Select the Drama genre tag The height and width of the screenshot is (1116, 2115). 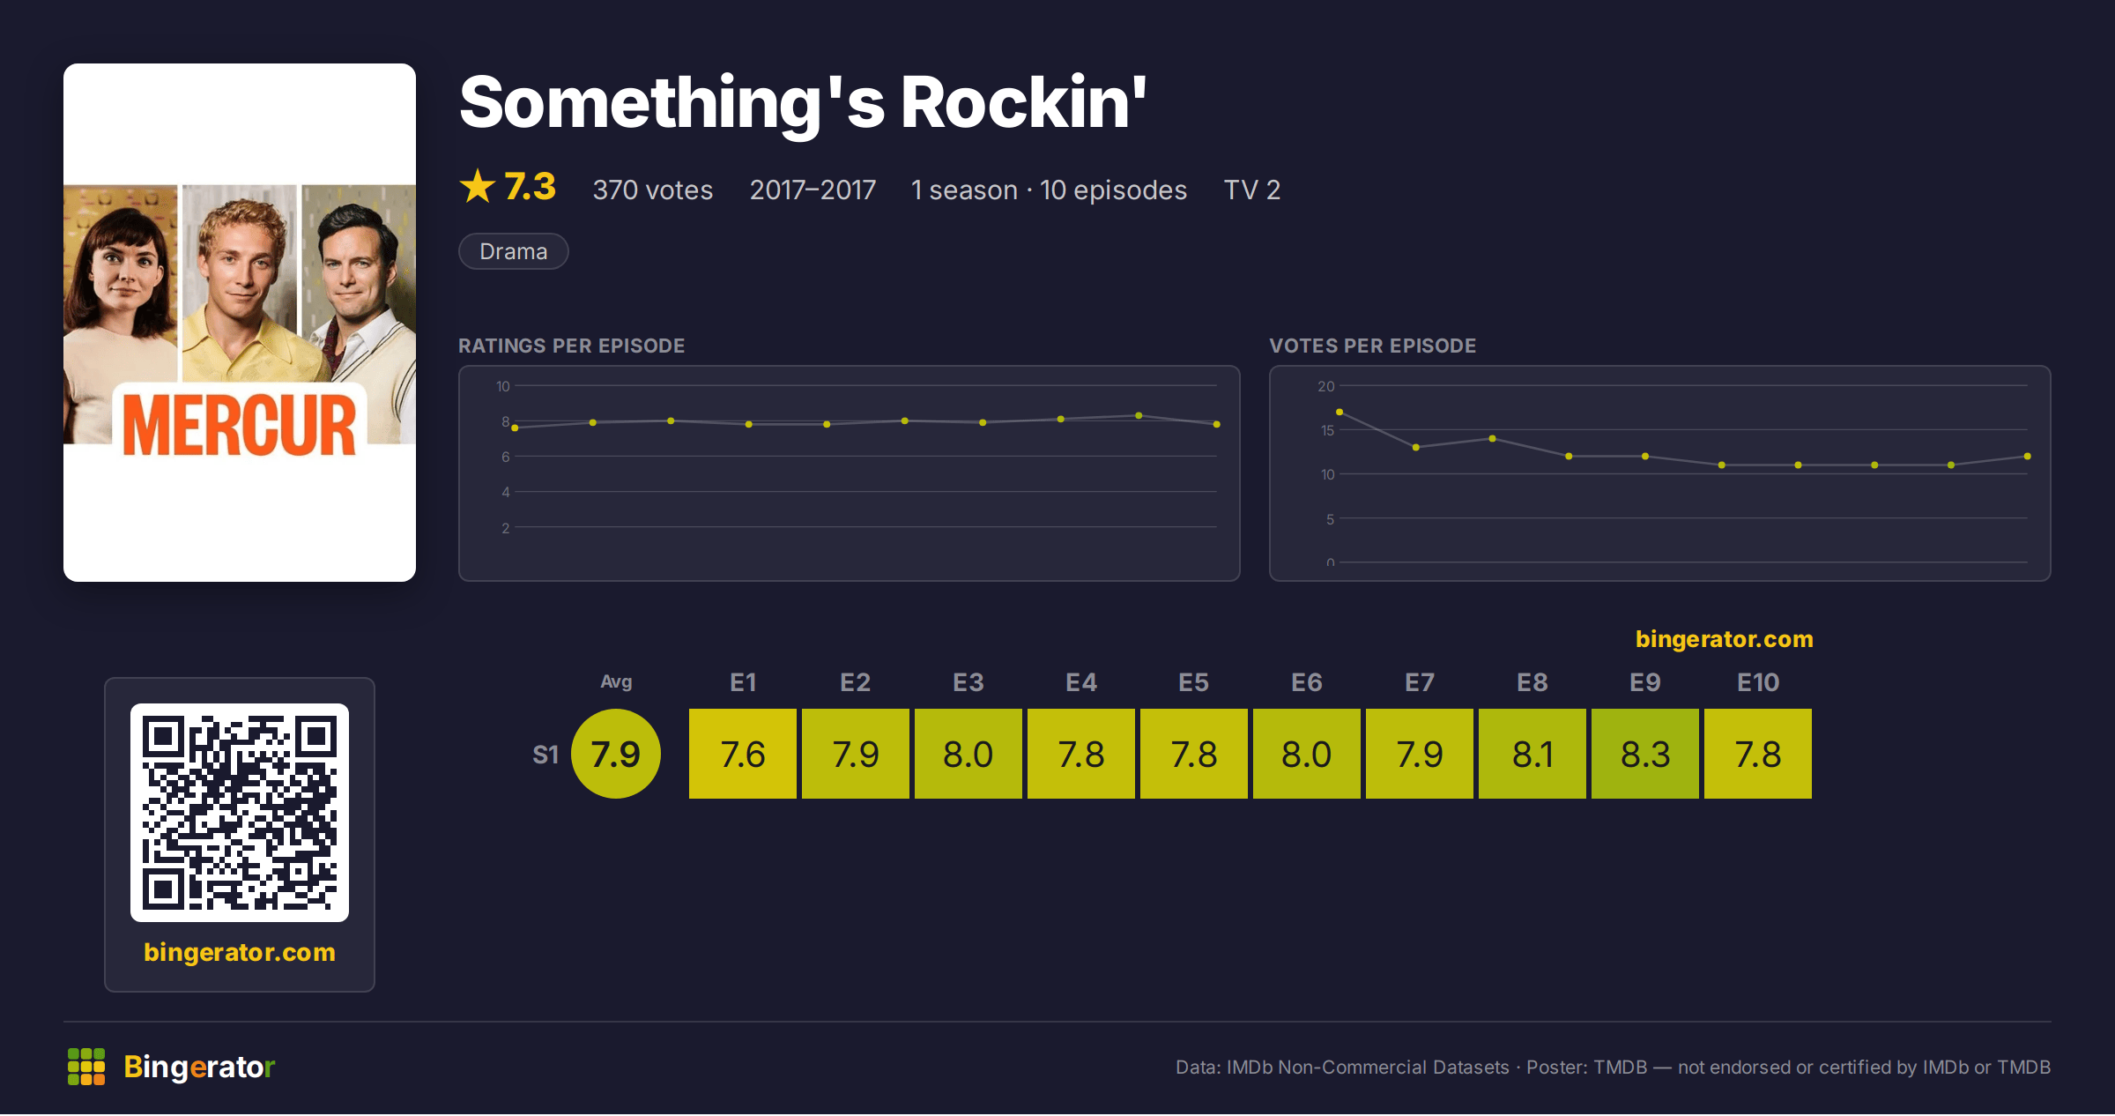pyautogui.click(x=514, y=251)
